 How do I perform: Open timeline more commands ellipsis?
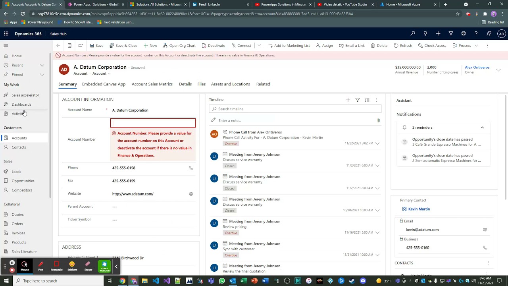pyautogui.click(x=377, y=100)
